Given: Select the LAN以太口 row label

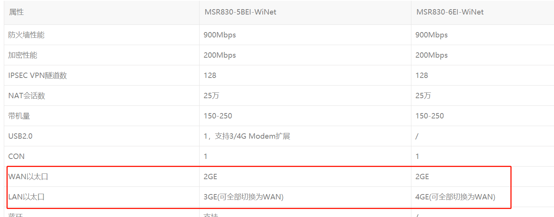Looking at the screenshot, I should point(26,197).
